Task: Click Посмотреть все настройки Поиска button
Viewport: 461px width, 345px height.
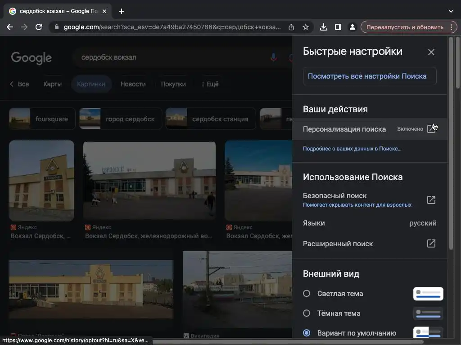Action: 370,76
